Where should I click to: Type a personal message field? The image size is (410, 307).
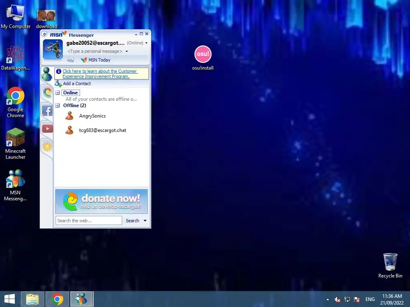pos(94,51)
